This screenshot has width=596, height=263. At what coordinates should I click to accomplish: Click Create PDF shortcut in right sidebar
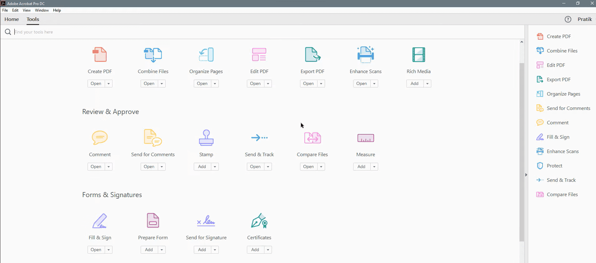(x=553, y=36)
